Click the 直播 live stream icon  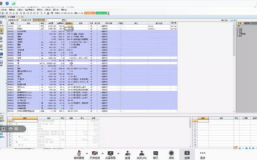[x=187, y=153]
